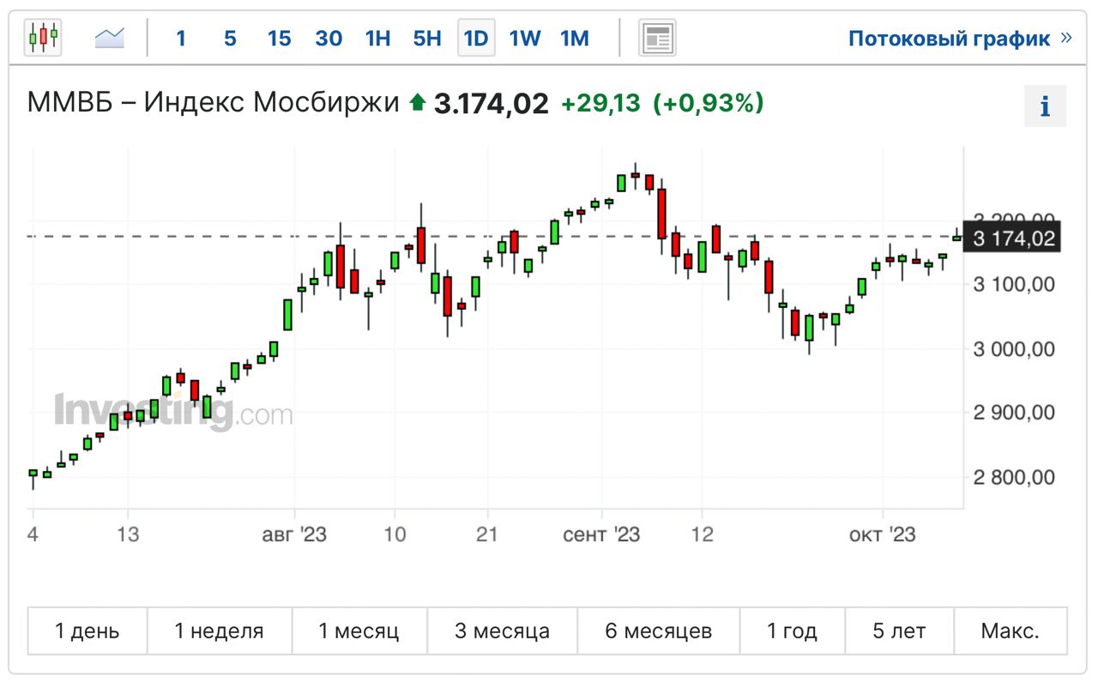
Task: Set interval to 15 minutes
Action: point(279,38)
